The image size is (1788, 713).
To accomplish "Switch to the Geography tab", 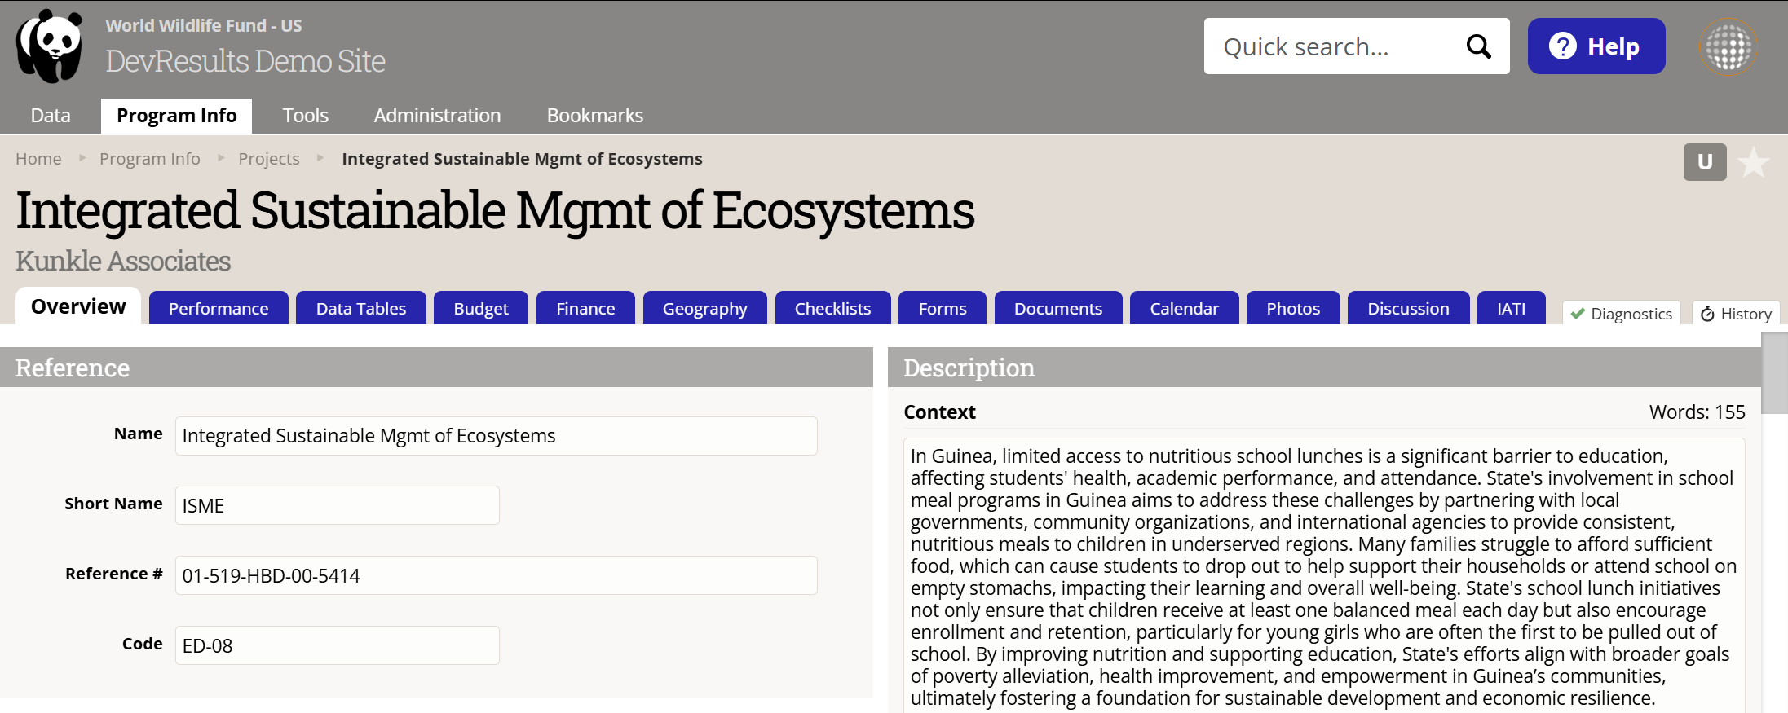I will coord(704,309).
